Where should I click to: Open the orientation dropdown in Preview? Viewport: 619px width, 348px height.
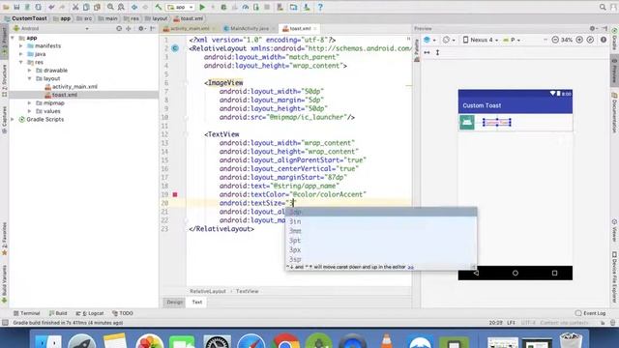click(x=449, y=40)
